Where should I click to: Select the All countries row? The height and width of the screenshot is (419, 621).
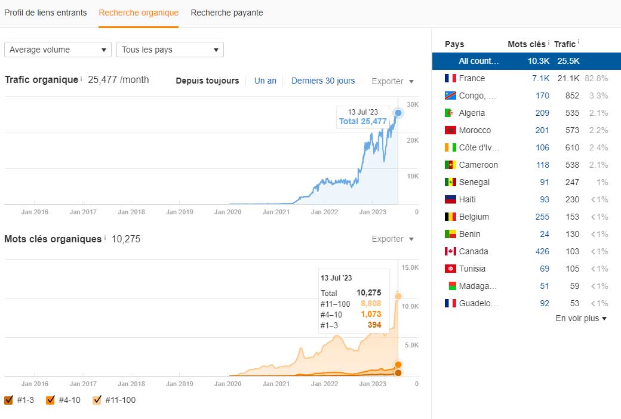[526, 61]
